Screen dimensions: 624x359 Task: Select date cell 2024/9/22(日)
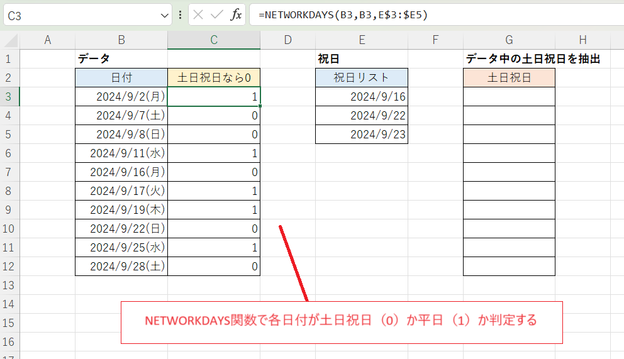click(121, 229)
